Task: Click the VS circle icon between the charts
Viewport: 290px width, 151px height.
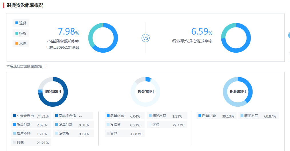Action: click(x=146, y=38)
